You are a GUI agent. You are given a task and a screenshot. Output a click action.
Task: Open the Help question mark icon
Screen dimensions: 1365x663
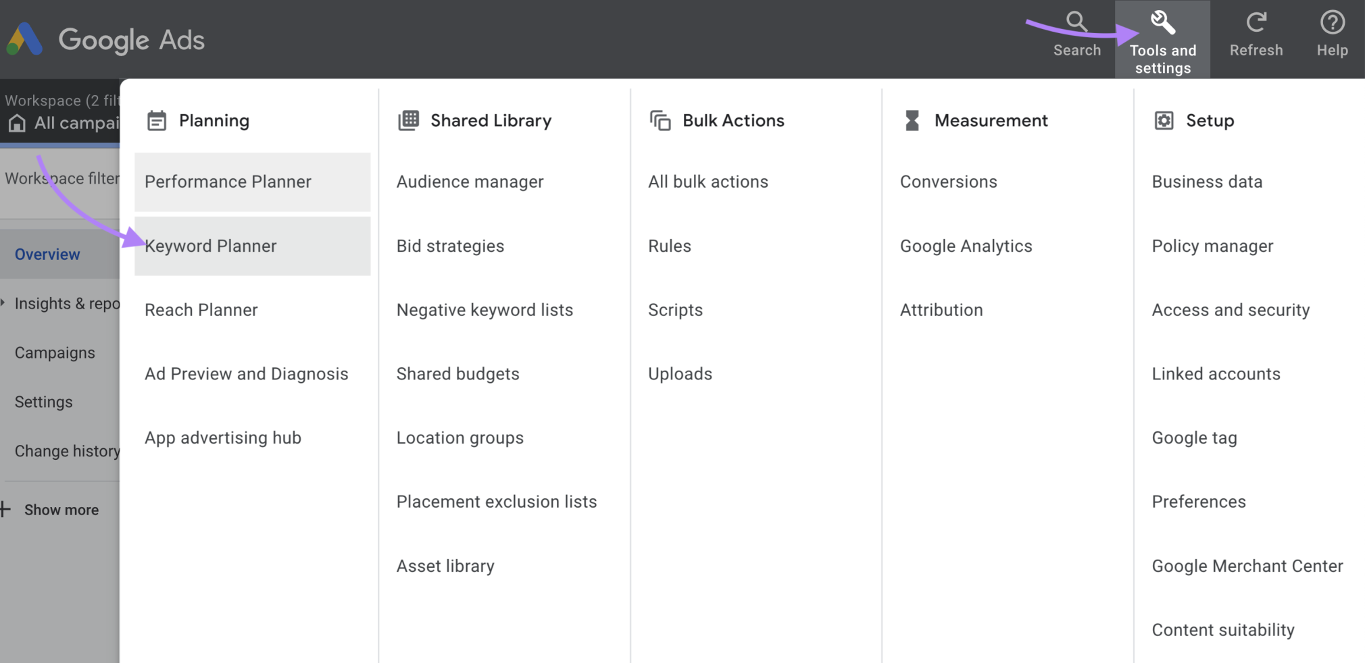pyautogui.click(x=1332, y=22)
